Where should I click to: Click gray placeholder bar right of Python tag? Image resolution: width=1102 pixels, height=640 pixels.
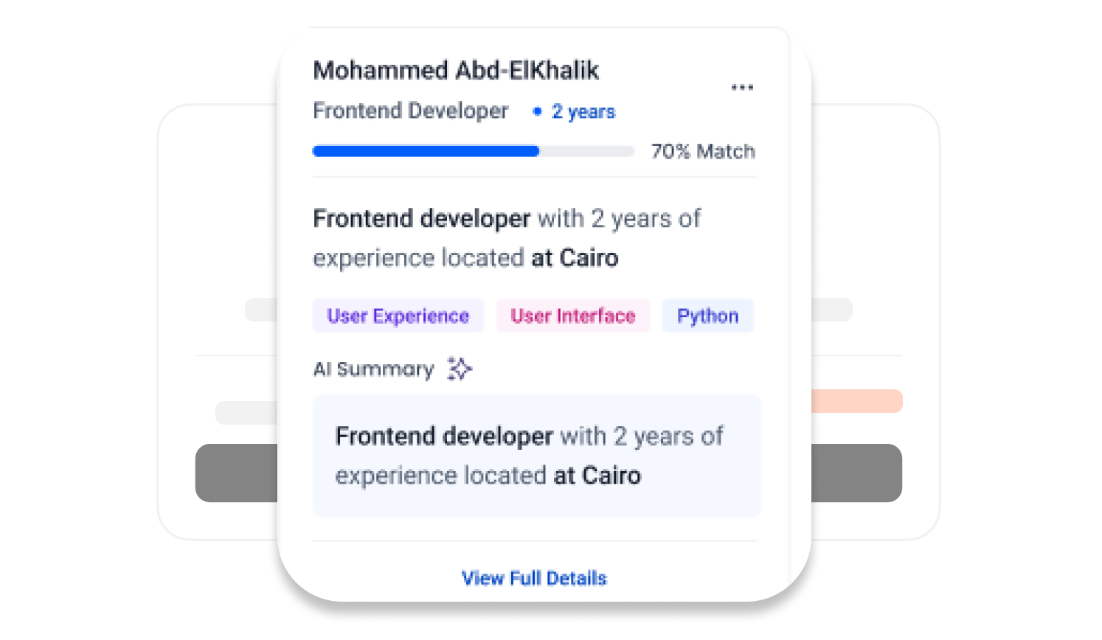point(831,310)
